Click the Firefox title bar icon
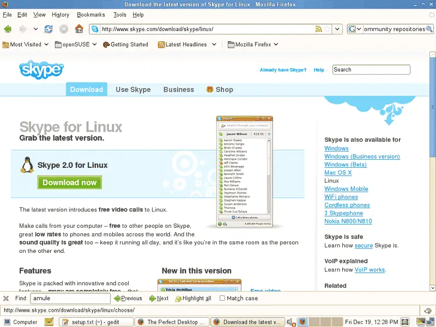The width and height of the screenshot is (436, 327). (5, 4)
